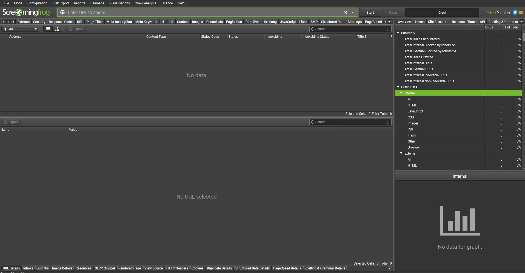Viewport: 525px width, 273px height.
Task: Collapse the External tree node
Action: point(401,153)
